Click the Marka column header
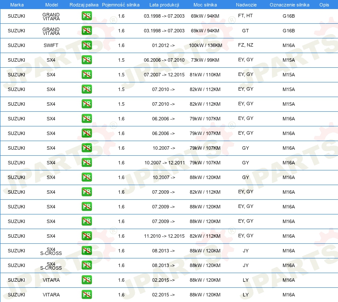 pyautogui.click(x=17, y=5)
